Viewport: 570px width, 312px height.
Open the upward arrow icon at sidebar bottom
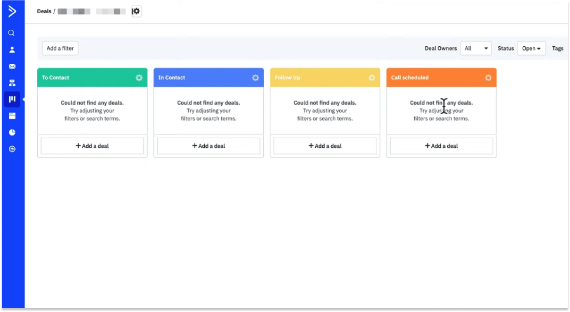click(12, 149)
